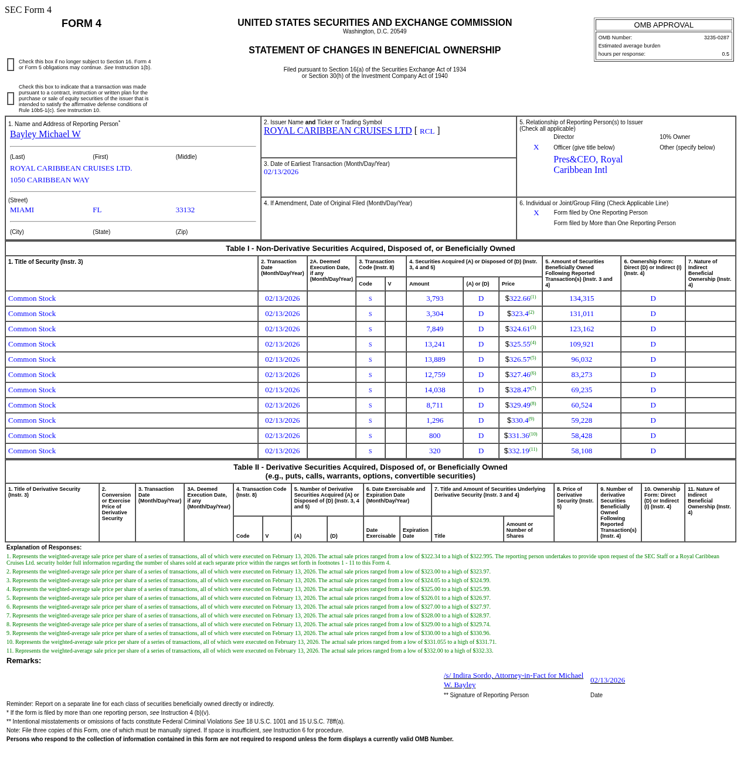This screenshot has width=741, height=757.
Task: Click the Pres&CEO, Royal Caribbean Intl title
Action: (x=588, y=165)
